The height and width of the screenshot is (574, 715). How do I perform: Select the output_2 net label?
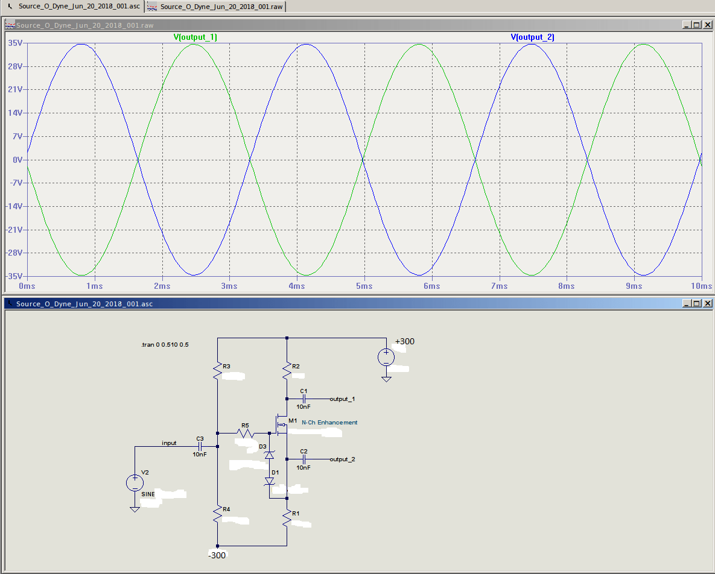[x=343, y=459]
